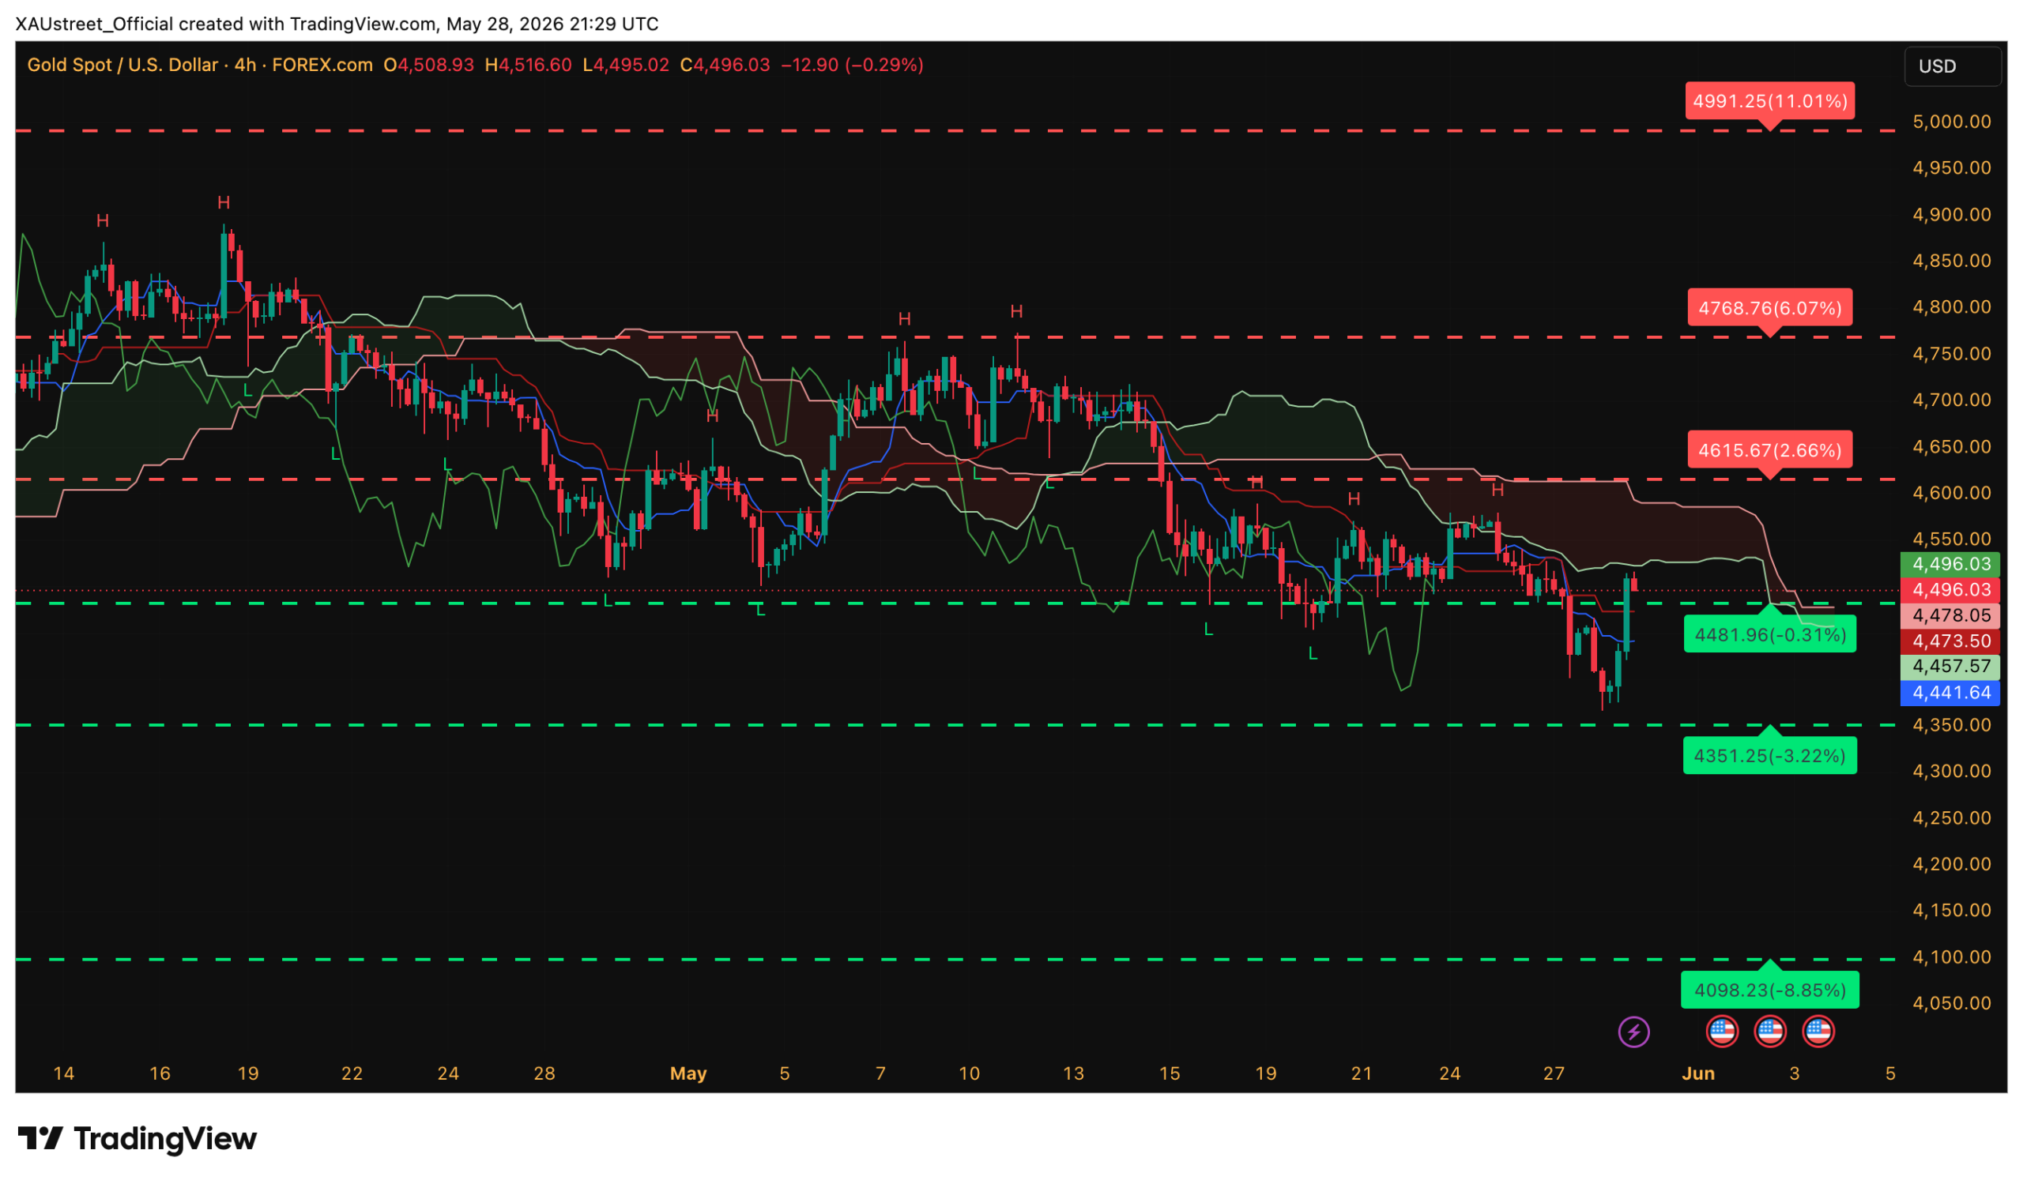
Task: Click the Jun label on the time axis
Action: [x=1698, y=1073]
